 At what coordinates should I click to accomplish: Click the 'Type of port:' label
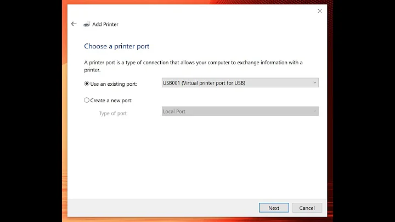[x=113, y=113]
